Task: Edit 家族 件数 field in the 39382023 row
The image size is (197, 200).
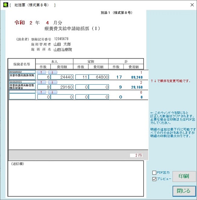Action: click(x=82, y=87)
